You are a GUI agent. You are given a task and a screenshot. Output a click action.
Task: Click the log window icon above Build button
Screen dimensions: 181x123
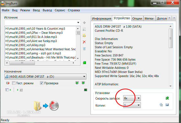(85, 90)
